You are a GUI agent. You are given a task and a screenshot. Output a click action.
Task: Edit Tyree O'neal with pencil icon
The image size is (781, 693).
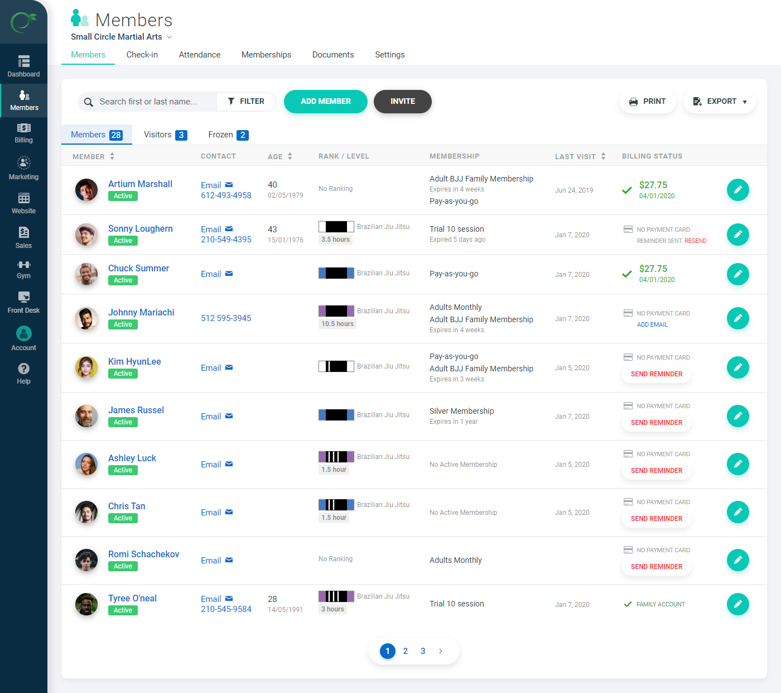(x=737, y=604)
